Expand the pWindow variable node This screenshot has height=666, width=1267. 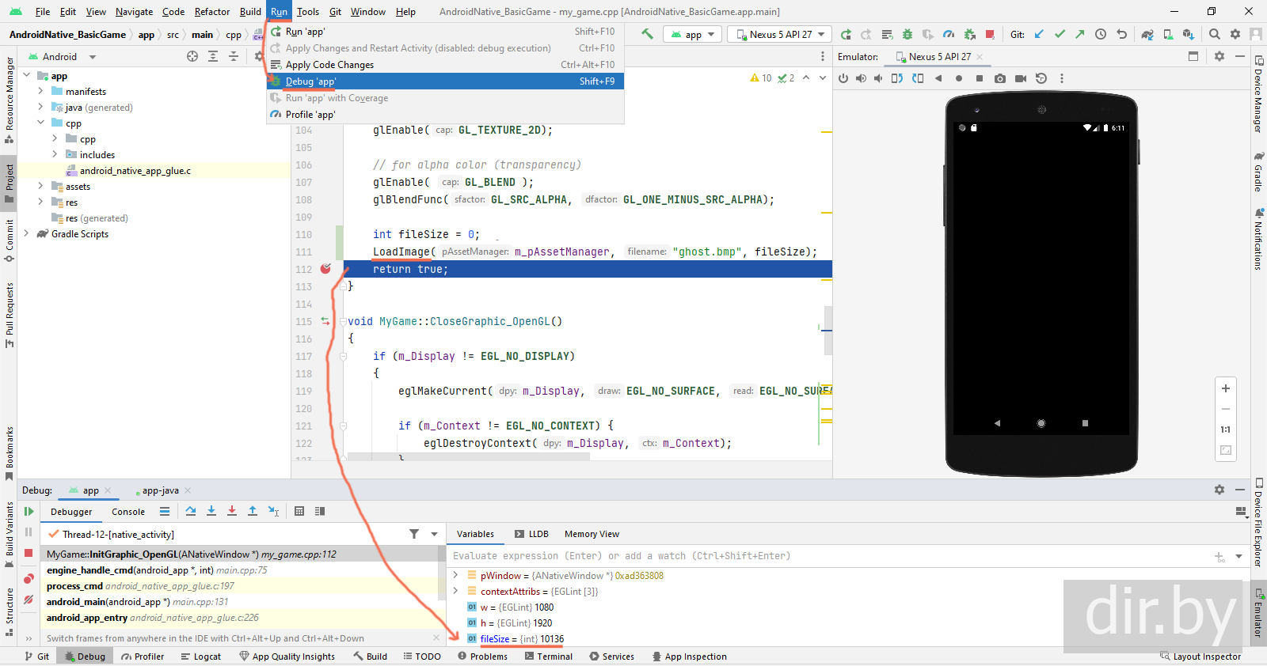456,575
